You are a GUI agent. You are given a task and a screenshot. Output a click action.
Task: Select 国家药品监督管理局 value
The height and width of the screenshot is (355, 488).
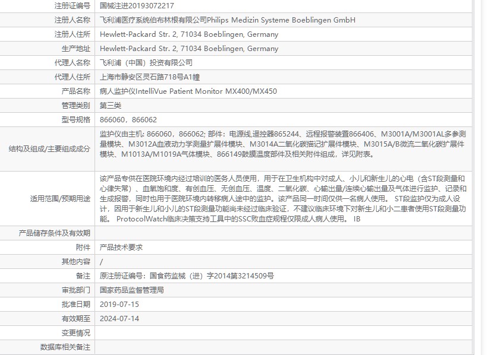point(131,290)
